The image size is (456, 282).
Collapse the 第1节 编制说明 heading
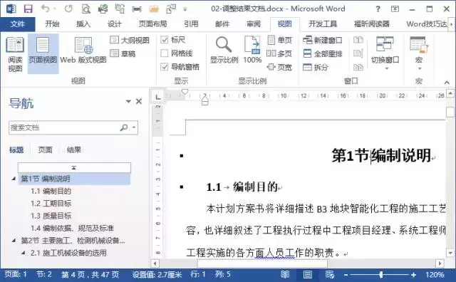click(x=14, y=179)
